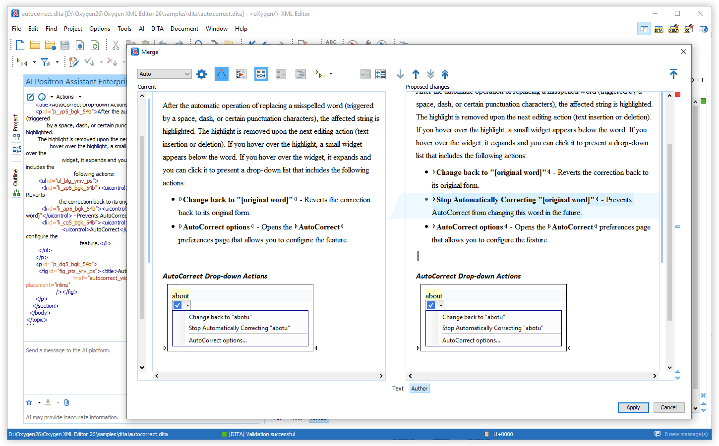Click the Copy all changes icon
Screen dimensions: 719x446
(381, 74)
